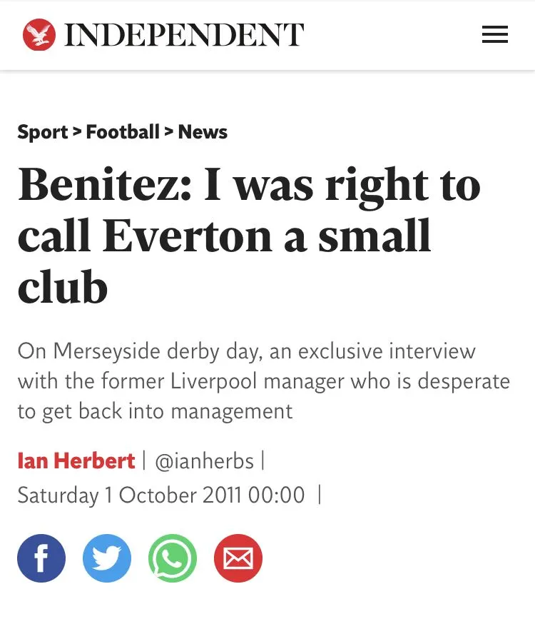Click the Benitez article headline
This screenshot has height=619, width=535.
point(249,236)
